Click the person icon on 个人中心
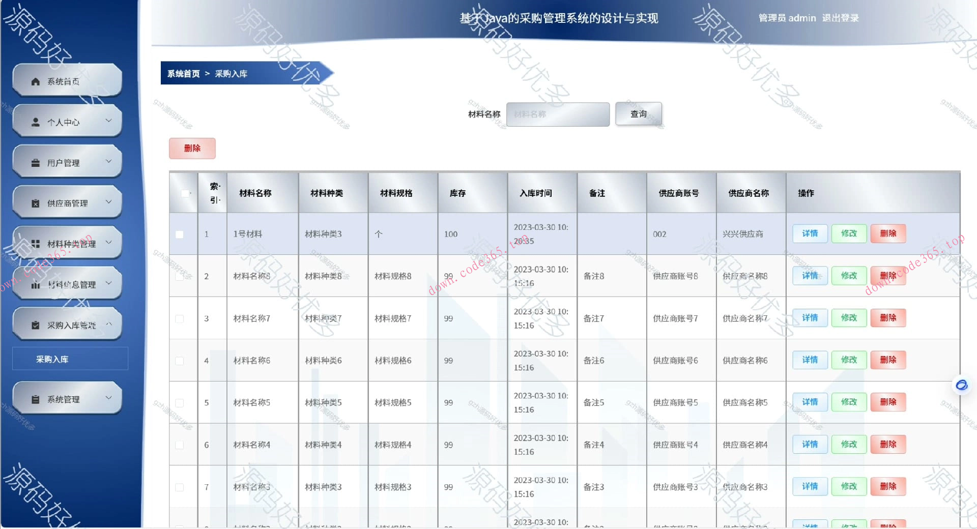977x529 pixels. [35, 121]
